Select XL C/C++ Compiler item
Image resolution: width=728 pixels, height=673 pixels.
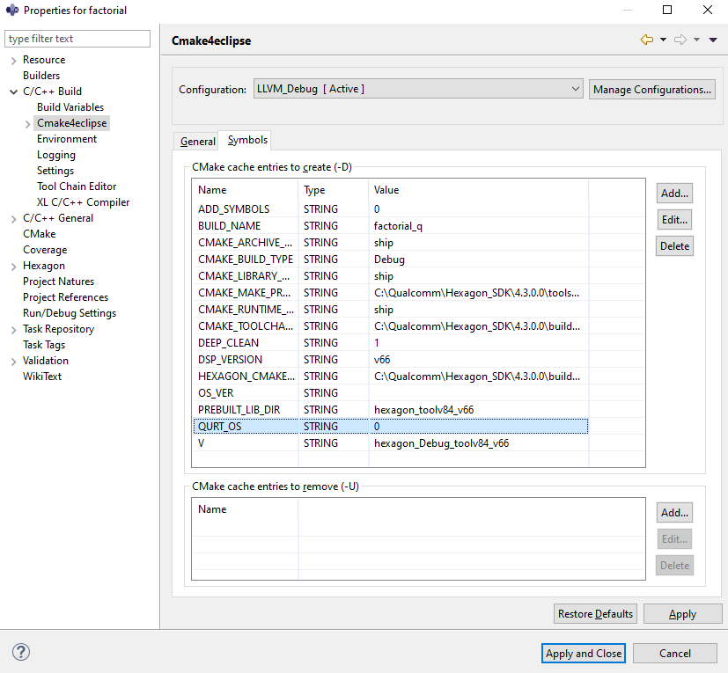[x=83, y=202]
